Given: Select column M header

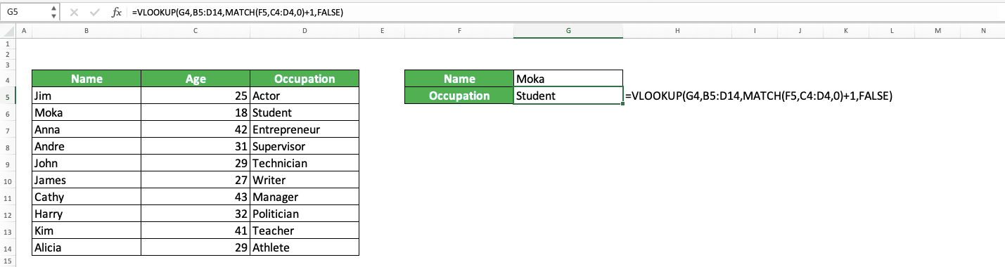Looking at the screenshot, I should (x=937, y=31).
